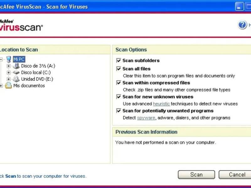This screenshot has height=188, width=251.
Task: Collapse the Mi PC tree node
Action: click(x=1, y=60)
